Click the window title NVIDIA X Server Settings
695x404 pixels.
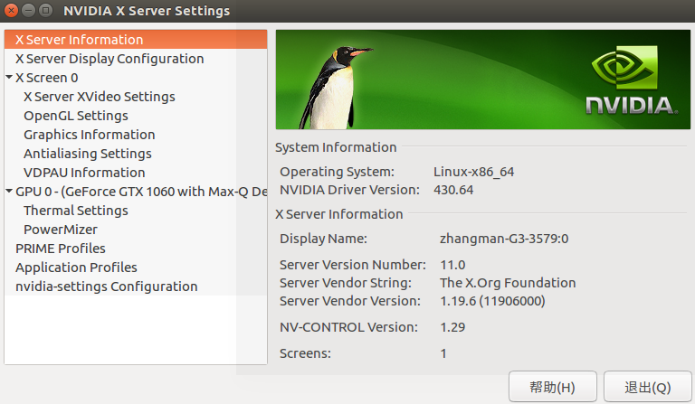pos(147,11)
